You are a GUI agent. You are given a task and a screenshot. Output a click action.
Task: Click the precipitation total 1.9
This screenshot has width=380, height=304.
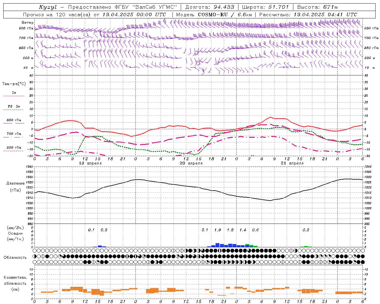[218, 230]
